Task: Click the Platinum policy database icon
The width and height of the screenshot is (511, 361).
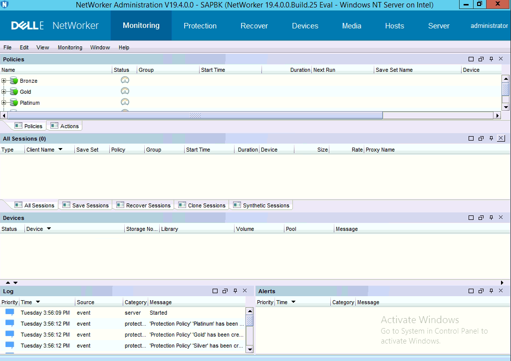Action: [14, 103]
